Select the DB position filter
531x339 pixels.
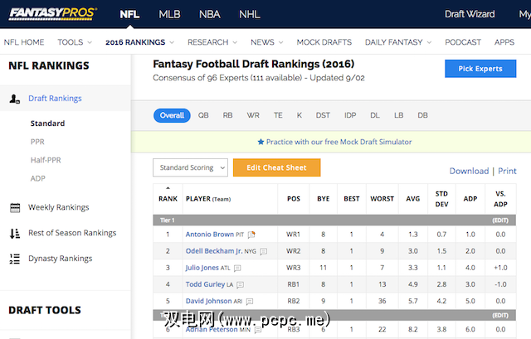coord(422,115)
